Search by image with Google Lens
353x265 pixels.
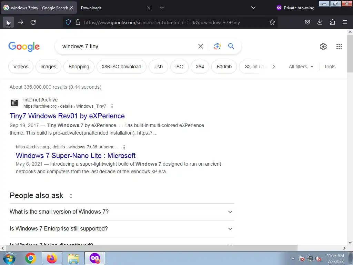point(217,47)
